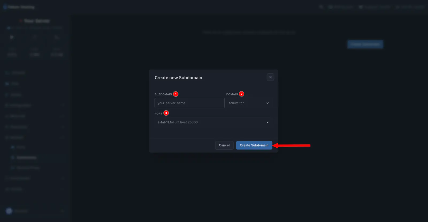Click the Subdomain name input field
Viewport: 428px width, 222px height.
(x=189, y=103)
